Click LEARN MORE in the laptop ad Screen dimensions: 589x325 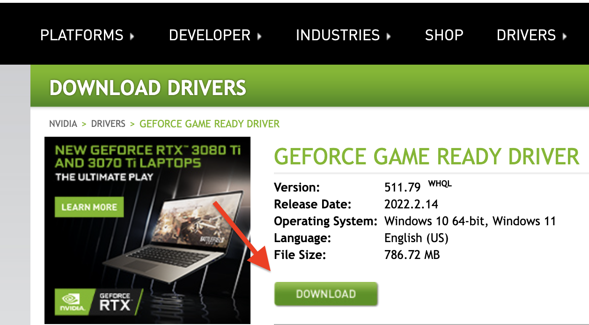coord(89,207)
